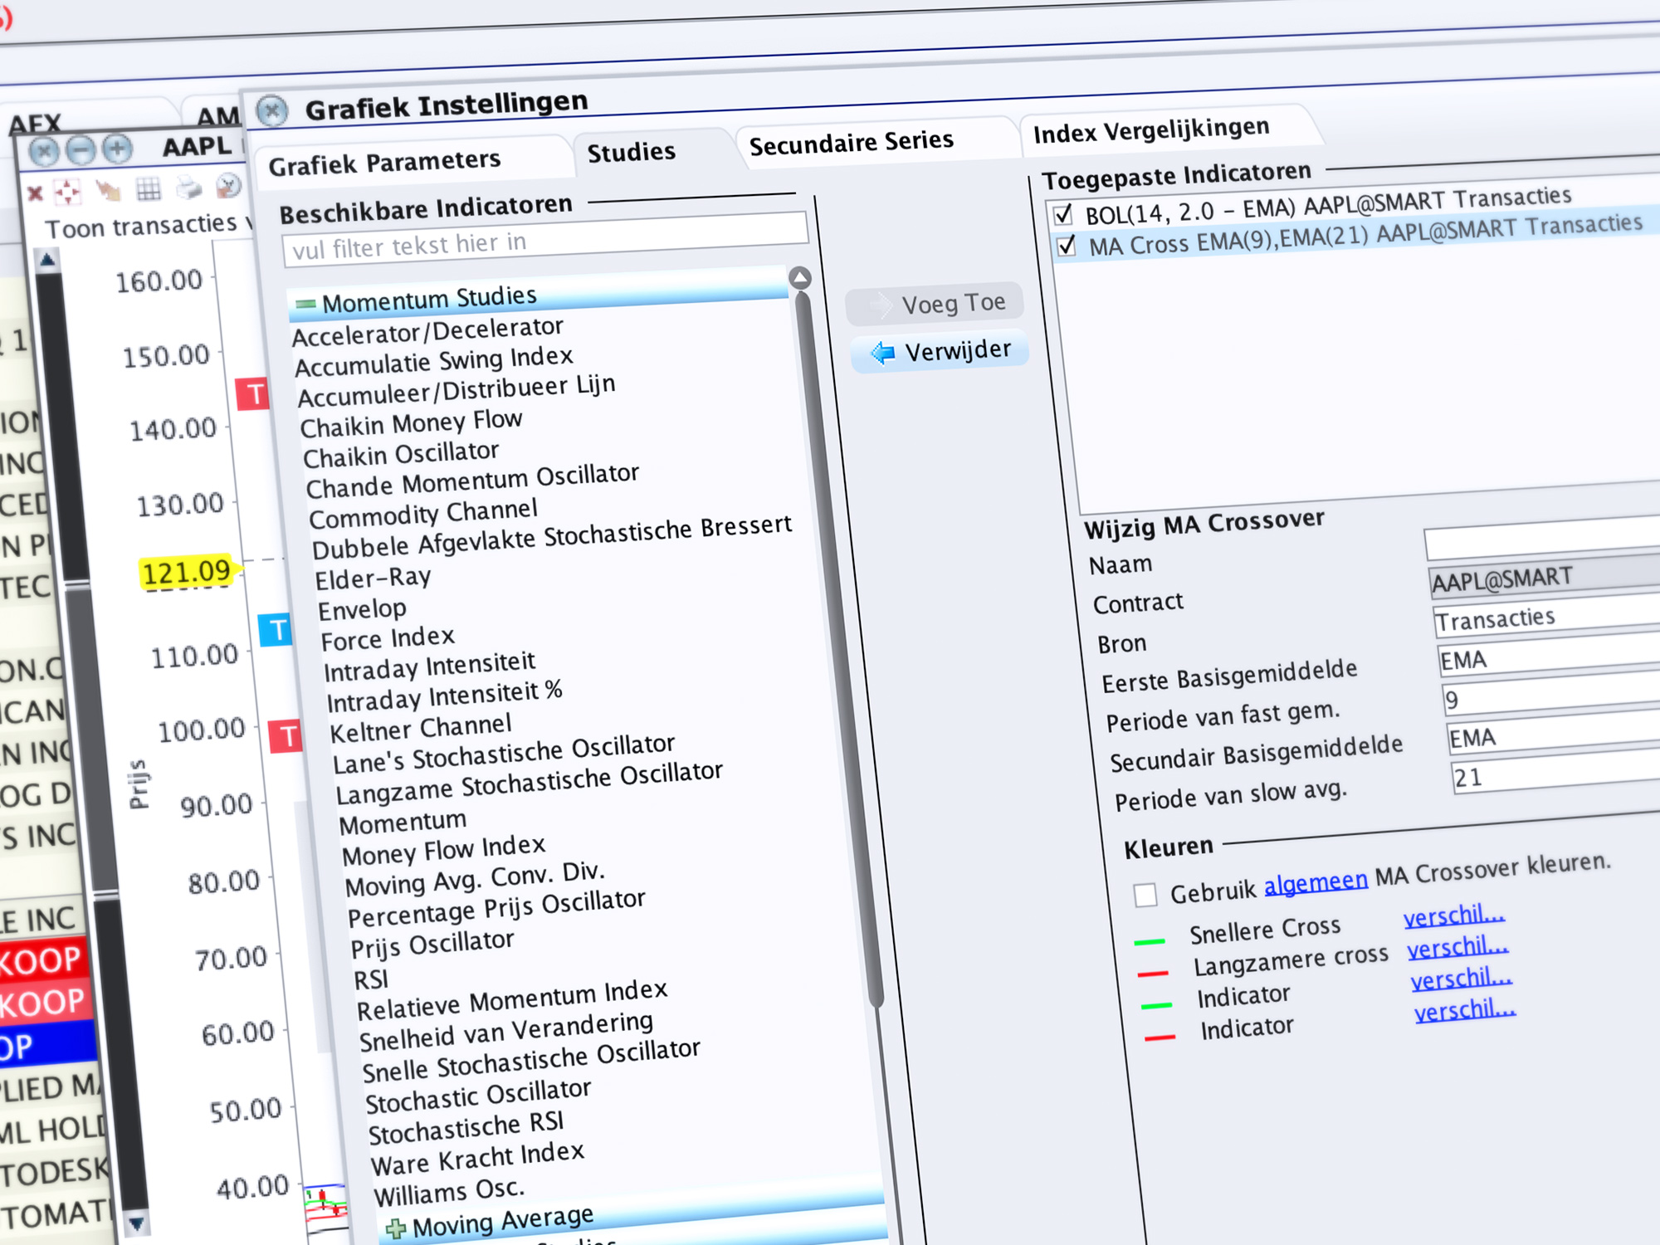The width and height of the screenshot is (1660, 1245).
Task: Select Stochastische RSI indicator
Action: (x=466, y=1128)
